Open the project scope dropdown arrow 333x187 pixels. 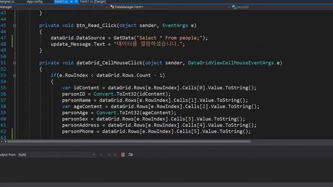pyautogui.click(x=107, y=7)
